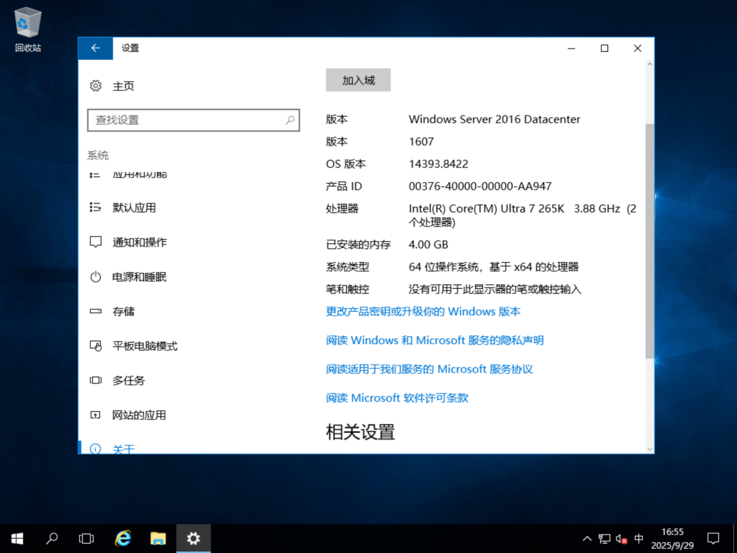Click the search magnifier in 查找设置 box
The width and height of the screenshot is (737, 553).
(x=290, y=120)
